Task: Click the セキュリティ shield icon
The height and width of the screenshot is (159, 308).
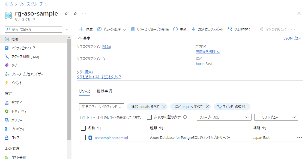Action: [7, 112]
